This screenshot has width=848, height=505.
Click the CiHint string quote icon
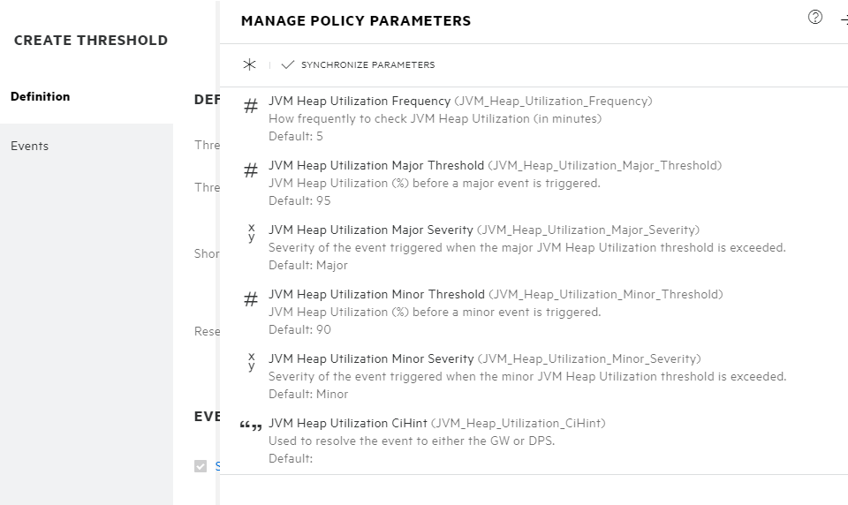pos(251,426)
